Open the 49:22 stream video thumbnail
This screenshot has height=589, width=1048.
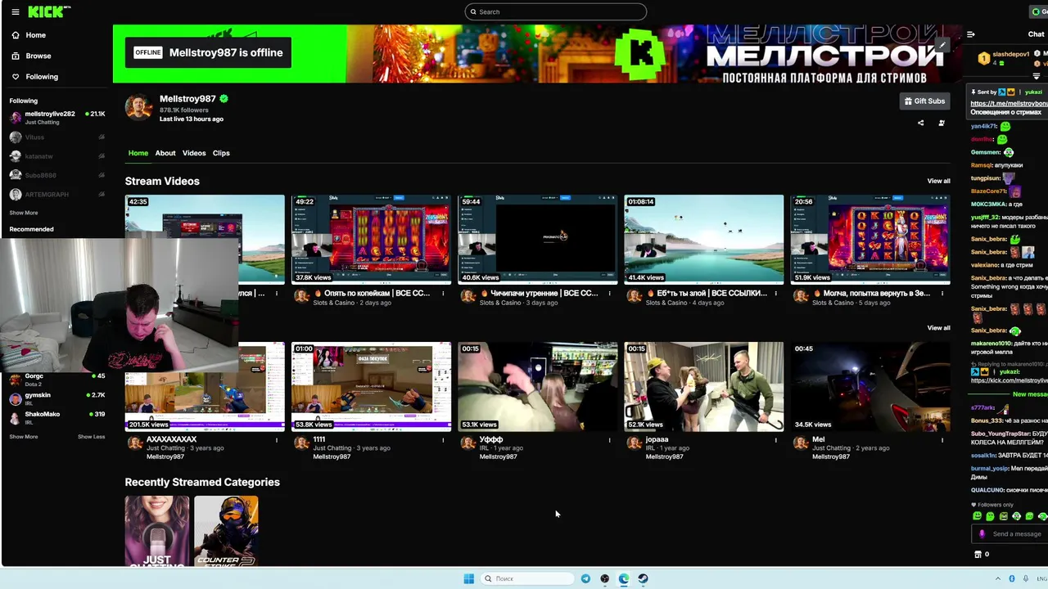pyautogui.click(x=371, y=239)
